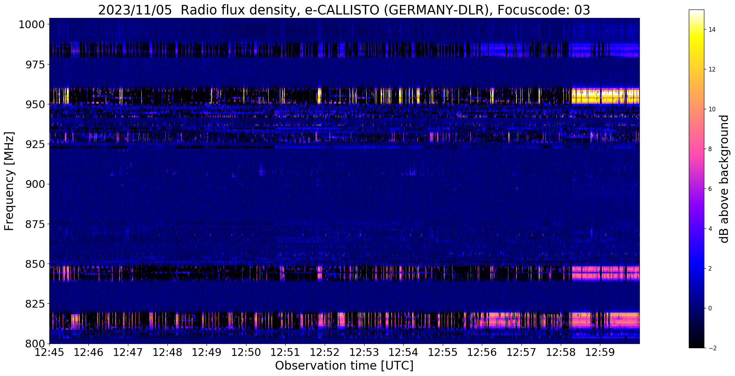Click the 825 MHz y-axis tick label
The height and width of the screenshot is (376, 735).
point(35,303)
